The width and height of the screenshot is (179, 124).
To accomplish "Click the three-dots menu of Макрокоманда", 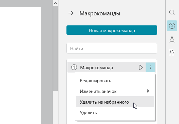I will point(150,67).
